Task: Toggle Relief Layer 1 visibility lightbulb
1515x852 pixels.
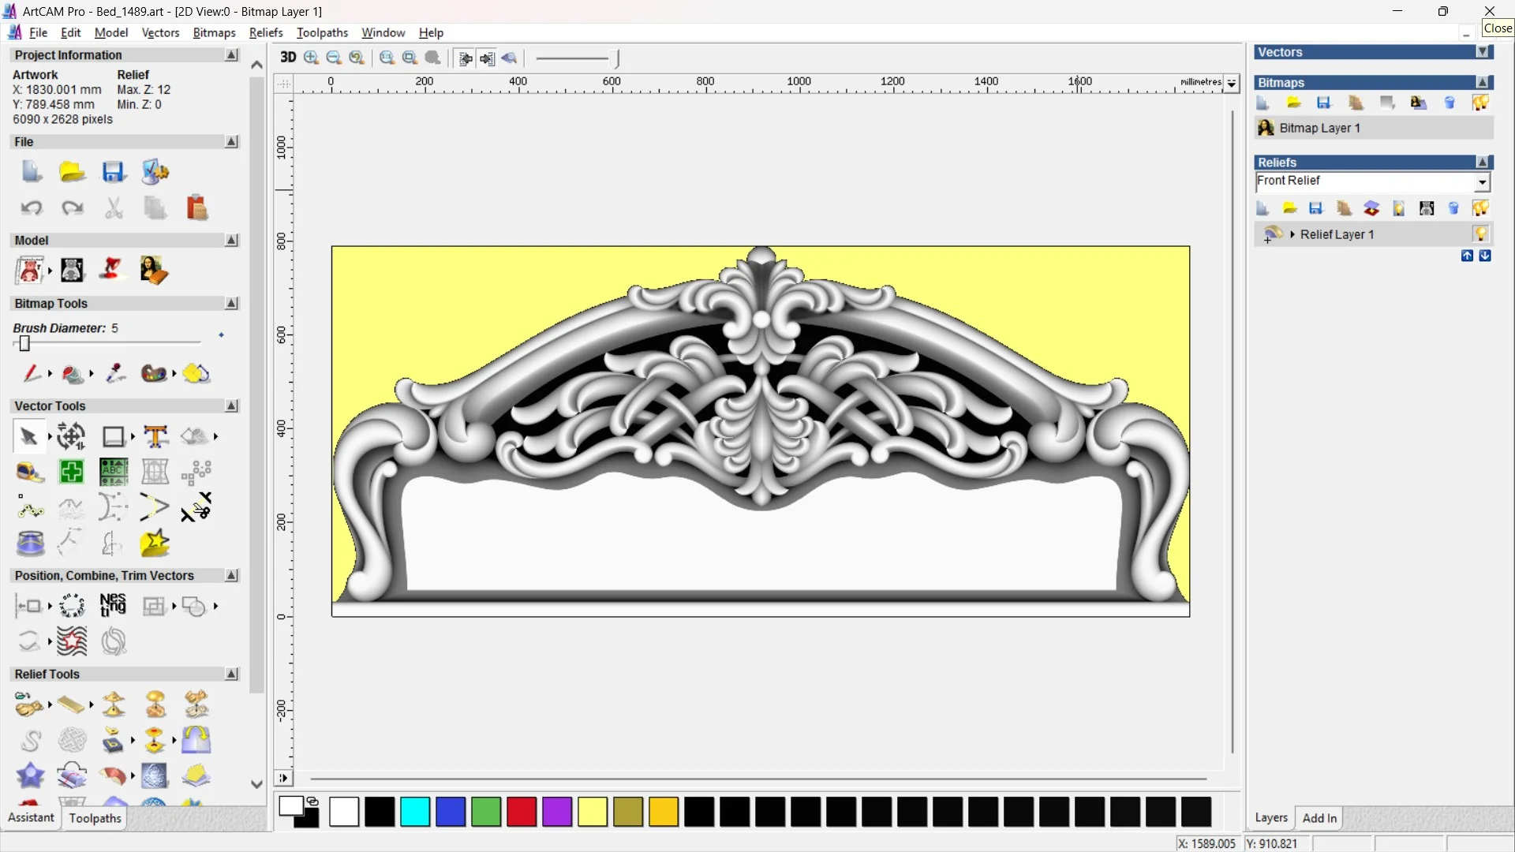Action: [1480, 234]
